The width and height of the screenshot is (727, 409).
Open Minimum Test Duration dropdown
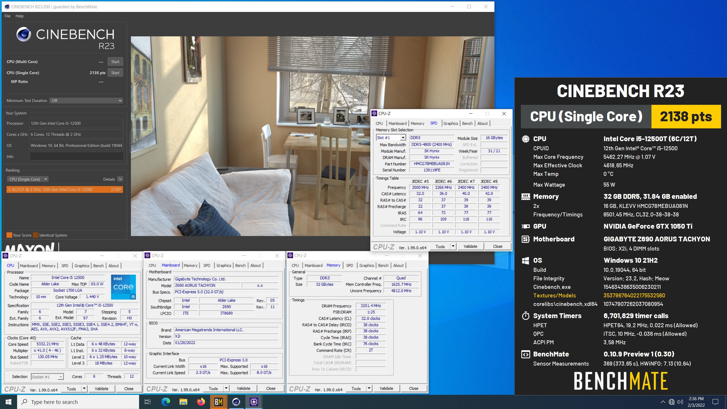[x=86, y=101]
